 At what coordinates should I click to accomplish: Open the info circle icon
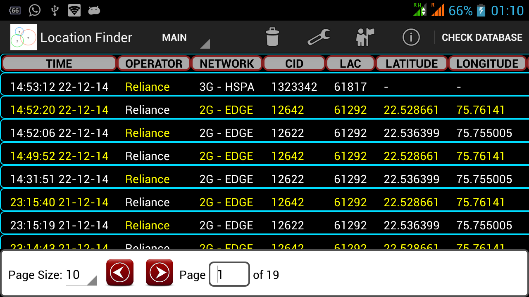point(411,38)
